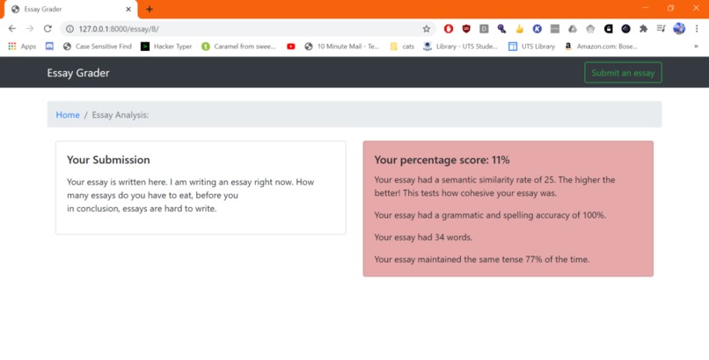Click the Submit an essay button
The height and width of the screenshot is (360, 709).
[x=623, y=73]
